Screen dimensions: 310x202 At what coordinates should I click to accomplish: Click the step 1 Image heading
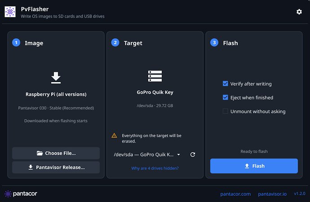point(34,43)
